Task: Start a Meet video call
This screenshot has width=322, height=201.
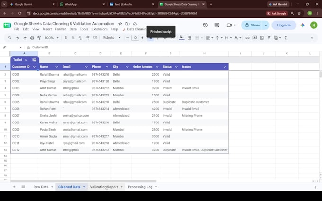Action: point(229,25)
